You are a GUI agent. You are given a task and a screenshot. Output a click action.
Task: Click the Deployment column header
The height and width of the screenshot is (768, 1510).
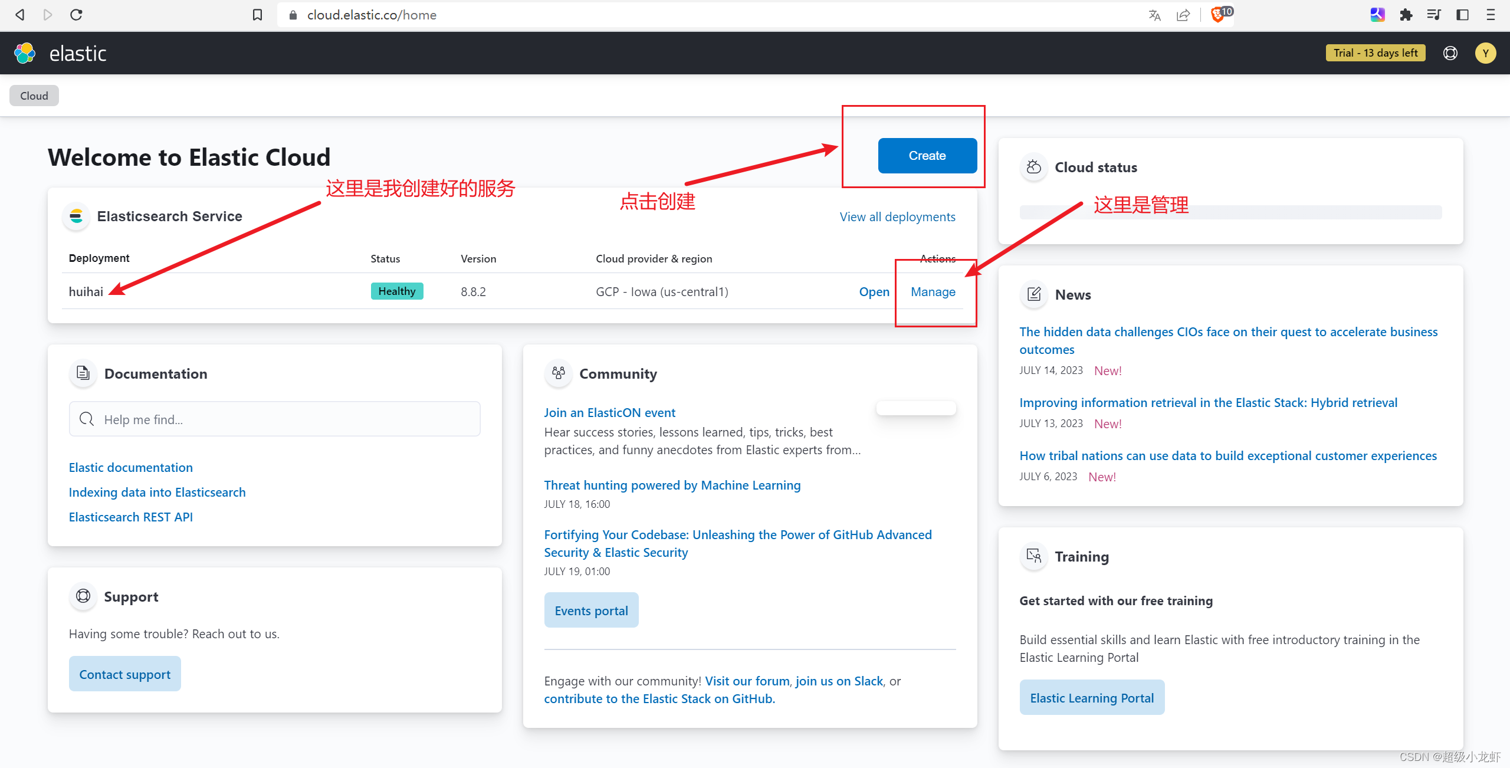[x=99, y=258]
